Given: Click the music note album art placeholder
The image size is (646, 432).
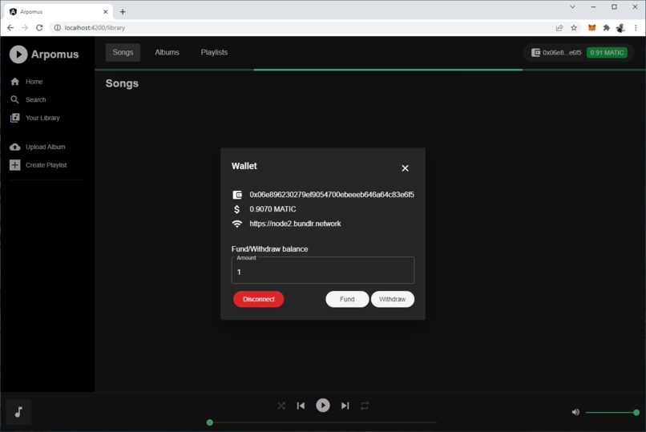Looking at the screenshot, I should 18,412.
